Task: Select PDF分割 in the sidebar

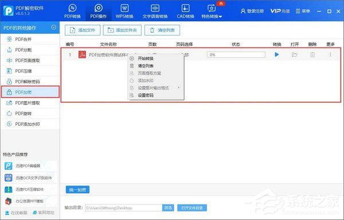Action: [30, 50]
